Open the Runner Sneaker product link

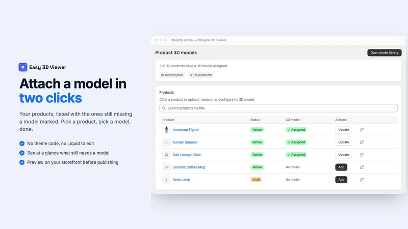(x=185, y=142)
